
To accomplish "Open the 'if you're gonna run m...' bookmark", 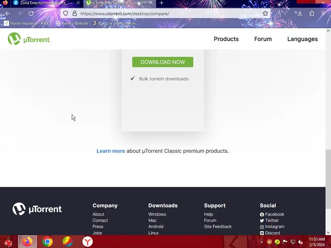I will click(115, 23).
